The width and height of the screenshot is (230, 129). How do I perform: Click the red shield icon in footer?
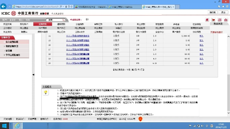tap(140, 119)
